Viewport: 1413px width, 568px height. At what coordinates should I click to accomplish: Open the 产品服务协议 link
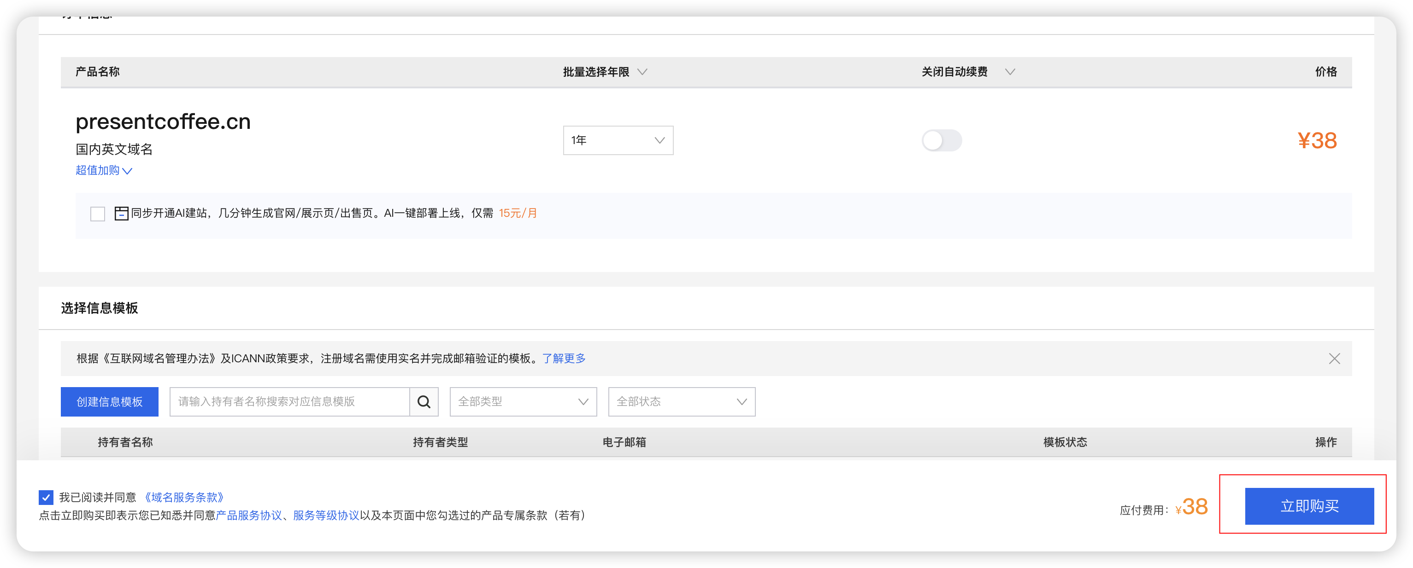point(248,515)
